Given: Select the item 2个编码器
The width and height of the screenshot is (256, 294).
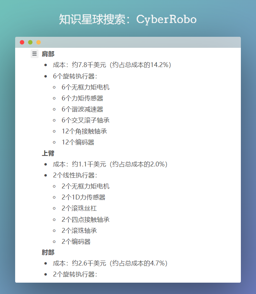Looking at the screenshot, I should click(x=76, y=242).
